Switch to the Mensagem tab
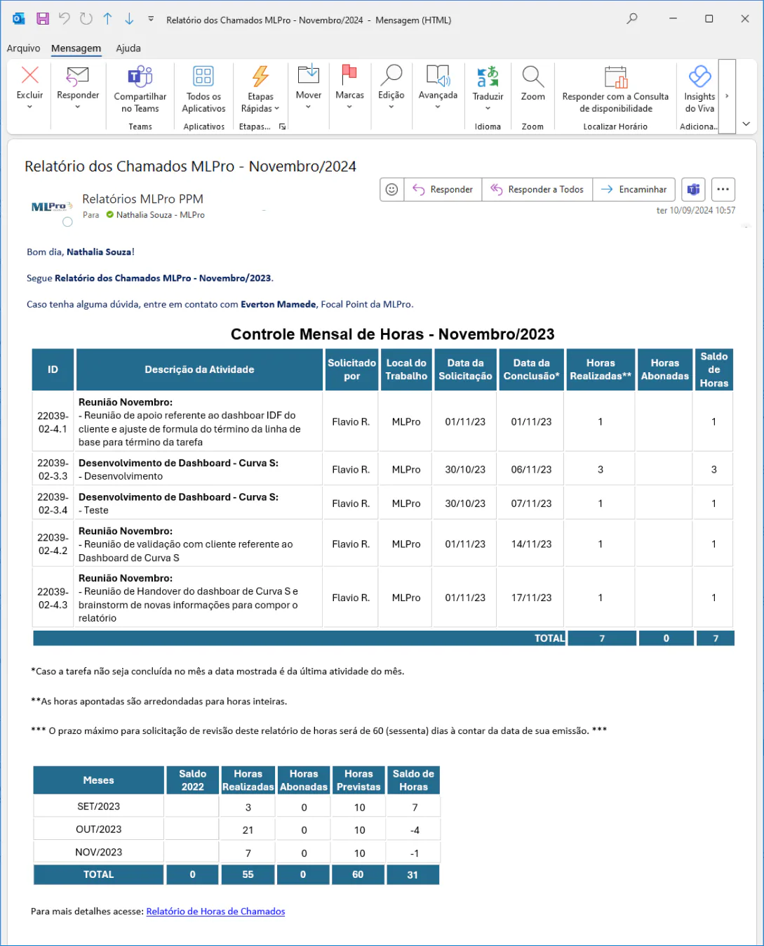The height and width of the screenshot is (946, 764). pos(76,48)
